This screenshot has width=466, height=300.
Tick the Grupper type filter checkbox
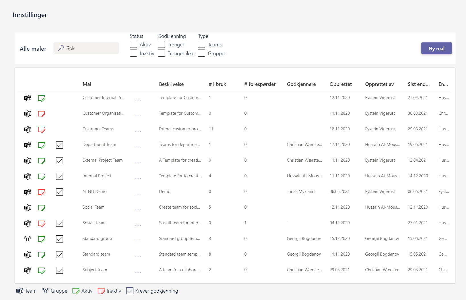coord(201,53)
